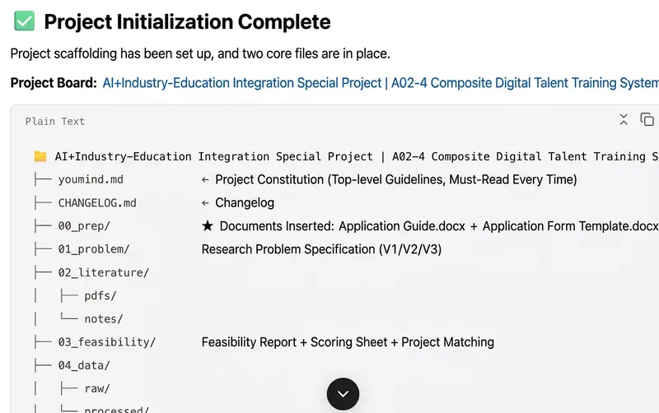Collapse the code block with the fold icon

[624, 119]
